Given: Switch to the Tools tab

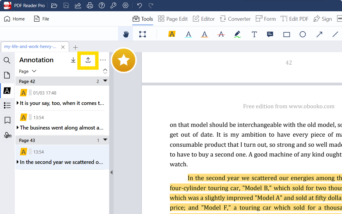Looking at the screenshot, I should pyautogui.click(x=143, y=19).
